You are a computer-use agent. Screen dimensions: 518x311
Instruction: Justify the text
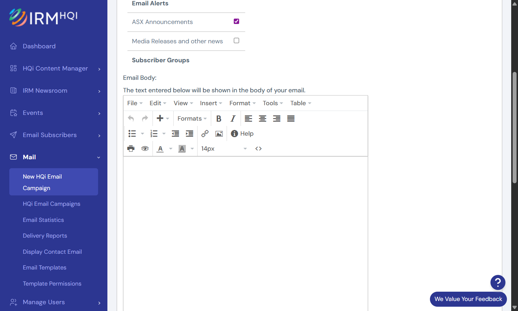tap(291, 118)
